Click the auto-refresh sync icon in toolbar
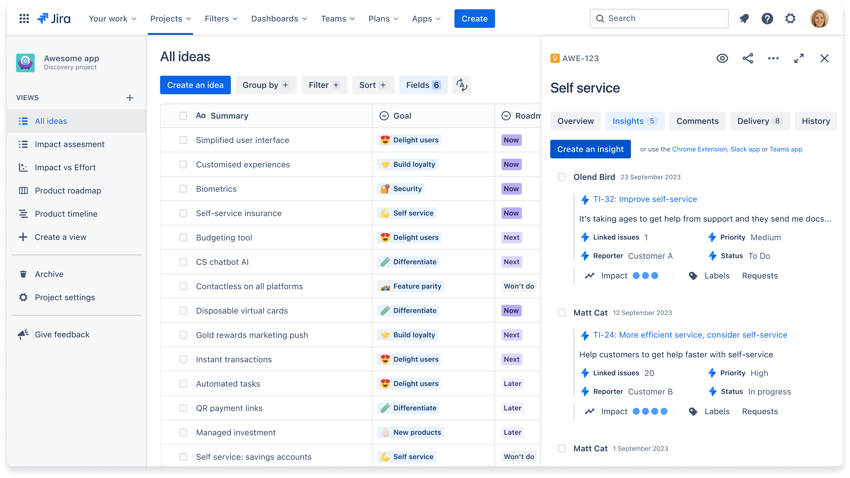The image size is (850, 478). [461, 85]
